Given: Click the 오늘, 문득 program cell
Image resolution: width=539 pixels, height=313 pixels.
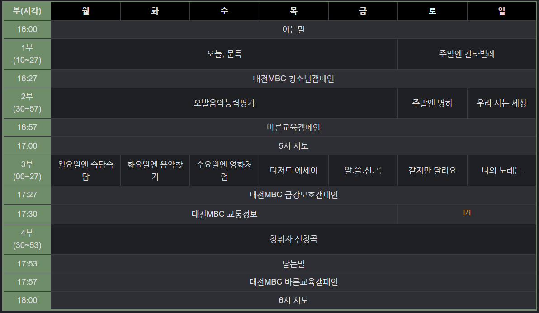Looking at the screenshot, I should click(x=224, y=54).
